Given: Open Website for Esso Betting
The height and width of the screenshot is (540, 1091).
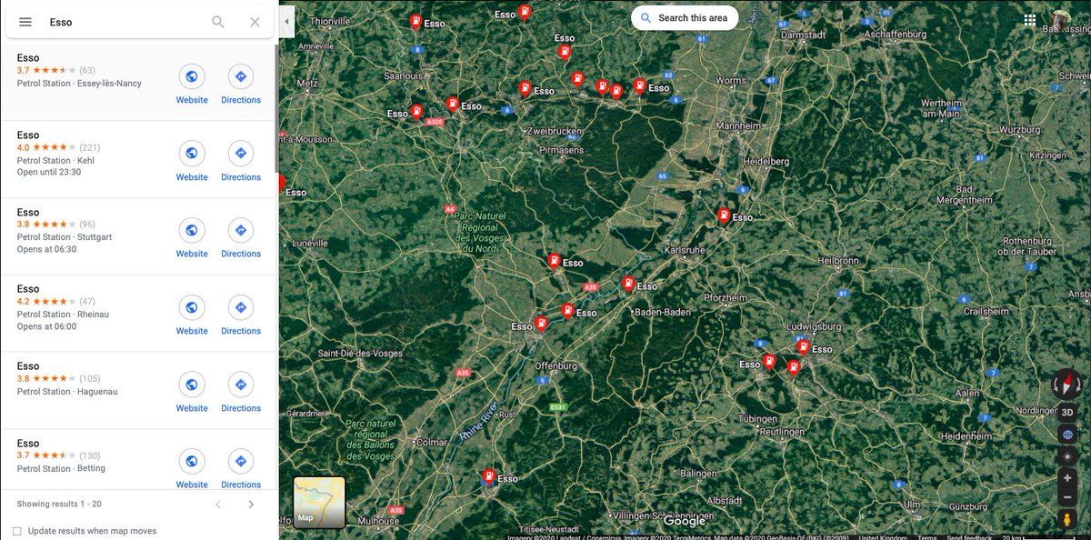Looking at the screenshot, I should tap(192, 469).
